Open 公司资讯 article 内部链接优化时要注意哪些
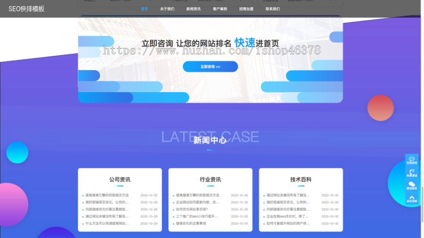This screenshot has height=238, width=424. tap(107, 209)
